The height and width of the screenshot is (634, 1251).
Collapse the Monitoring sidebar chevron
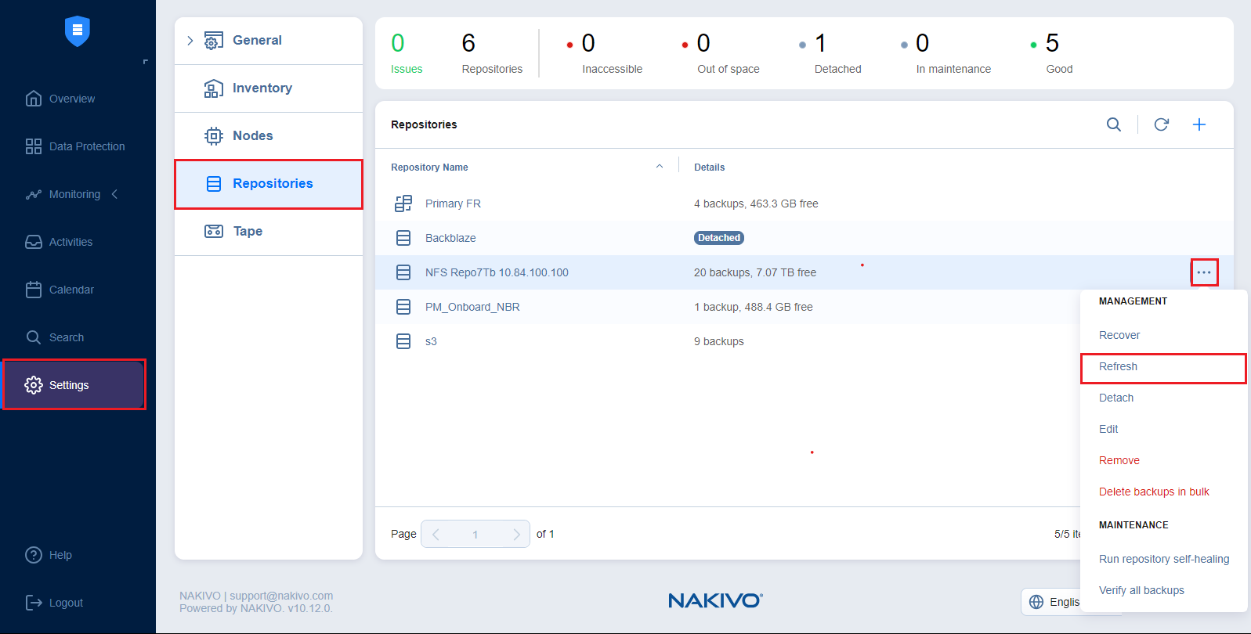[114, 194]
